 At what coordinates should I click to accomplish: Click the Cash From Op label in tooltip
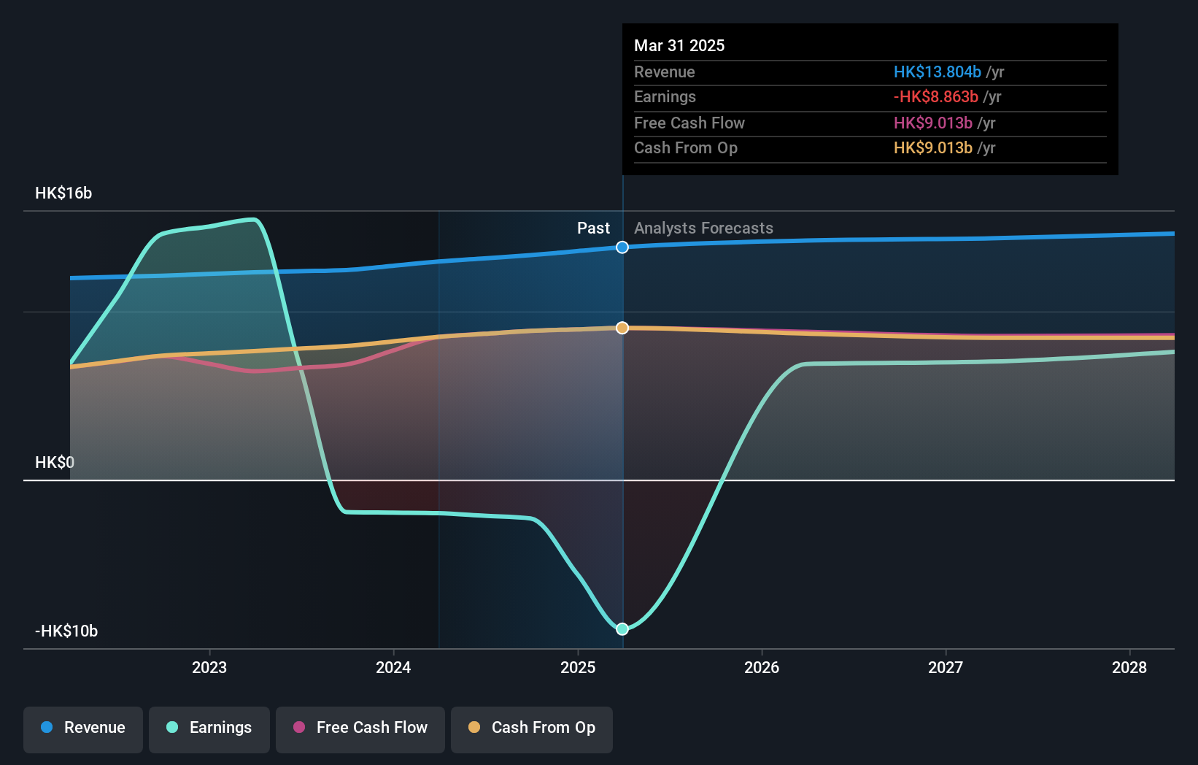[x=686, y=147]
